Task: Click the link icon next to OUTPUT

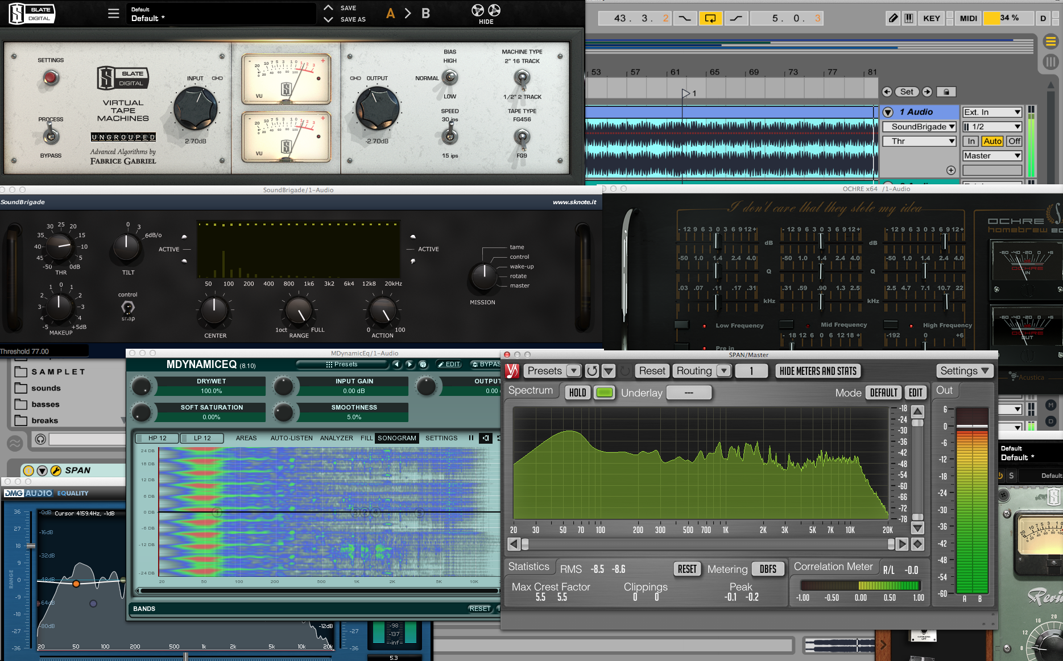Action: [x=355, y=79]
